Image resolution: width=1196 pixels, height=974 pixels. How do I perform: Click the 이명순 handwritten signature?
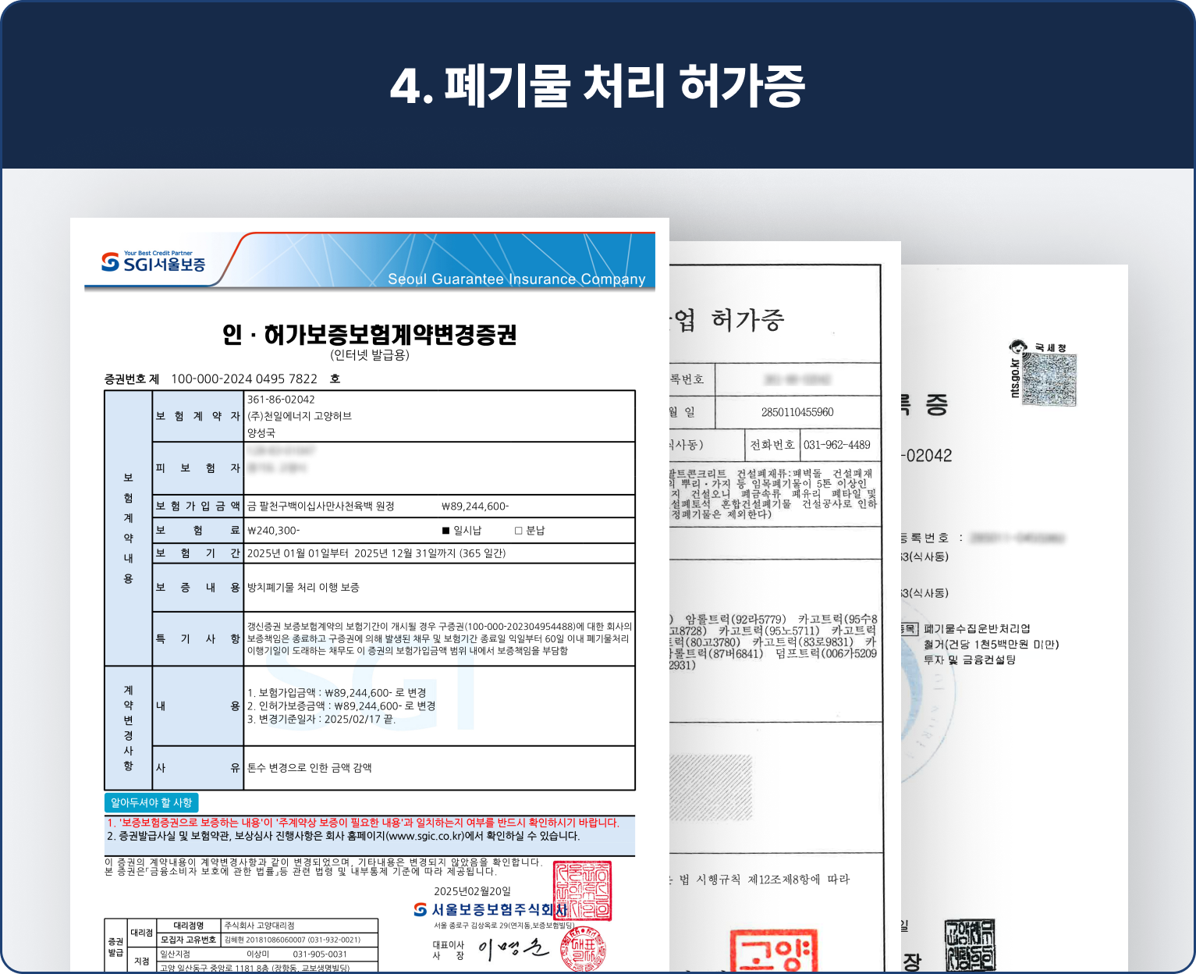pyautogui.click(x=513, y=949)
